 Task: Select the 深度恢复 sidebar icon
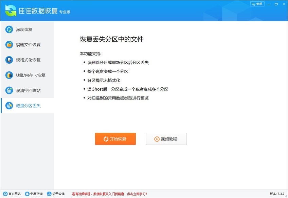tap(9, 29)
